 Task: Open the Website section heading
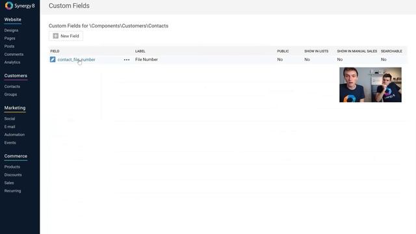click(x=12, y=19)
